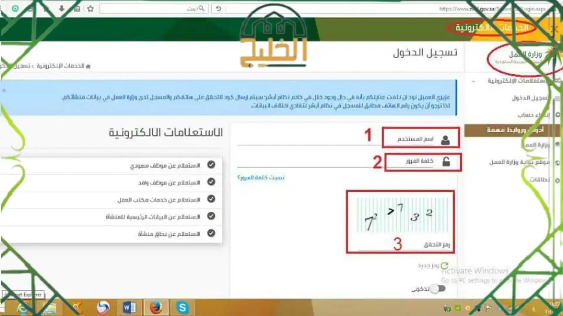Screen dimensions: 563x316
Task: Select الاستعلام عن البيانات الرئيسية للمنشأة row
Action: pyautogui.click(x=111, y=217)
